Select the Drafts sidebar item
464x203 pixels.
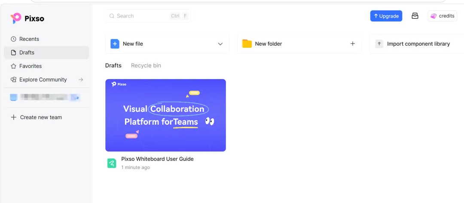(x=46, y=52)
